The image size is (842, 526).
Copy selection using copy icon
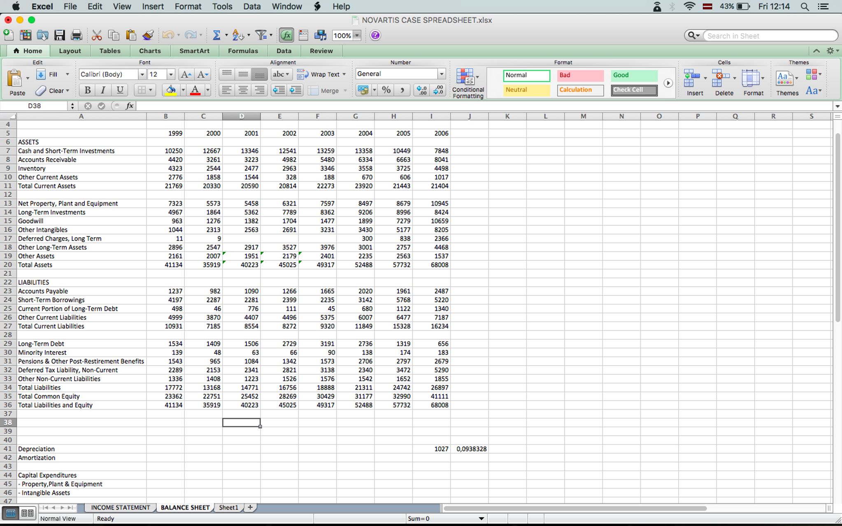coord(114,35)
